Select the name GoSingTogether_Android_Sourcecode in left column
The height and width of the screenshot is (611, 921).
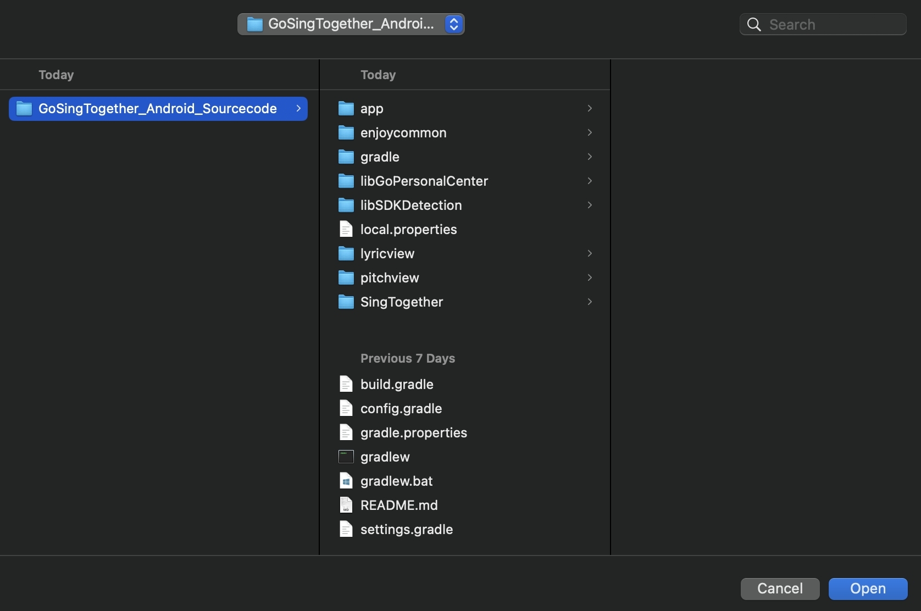coord(158,109)
